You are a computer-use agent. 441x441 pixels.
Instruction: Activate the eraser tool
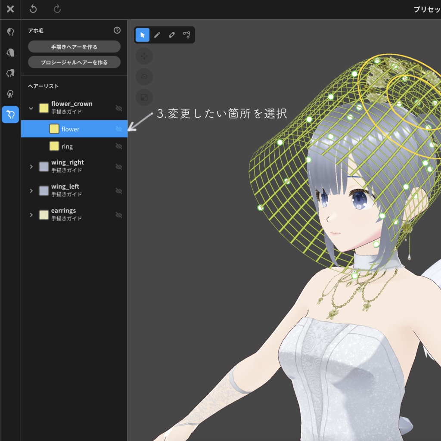tap(171, 35)
